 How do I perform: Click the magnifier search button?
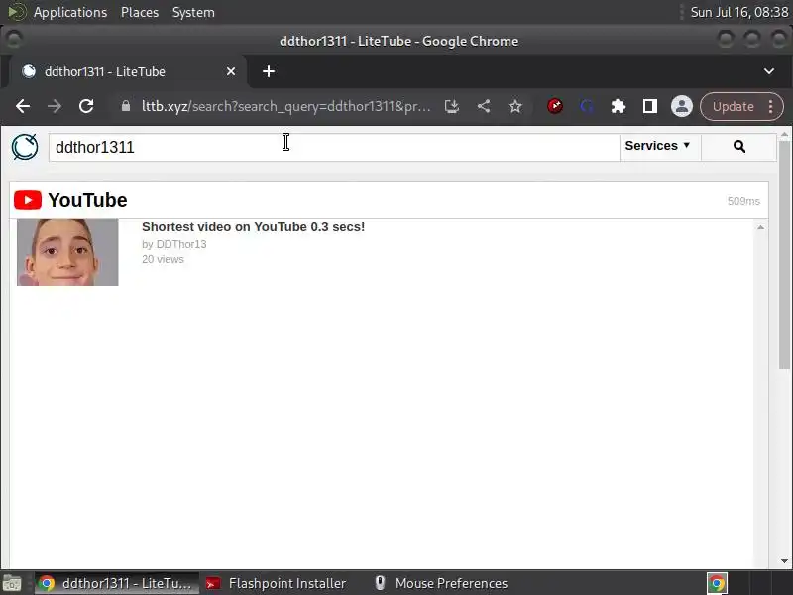738,147
